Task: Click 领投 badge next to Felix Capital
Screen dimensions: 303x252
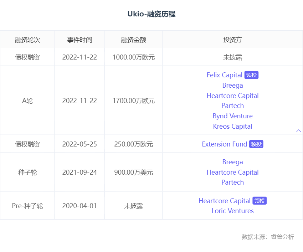Action: pyautogui.click(x=251, y=75)
